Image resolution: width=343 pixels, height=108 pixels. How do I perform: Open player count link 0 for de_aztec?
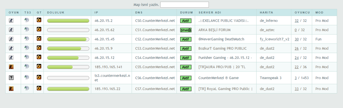click(296, 30)
